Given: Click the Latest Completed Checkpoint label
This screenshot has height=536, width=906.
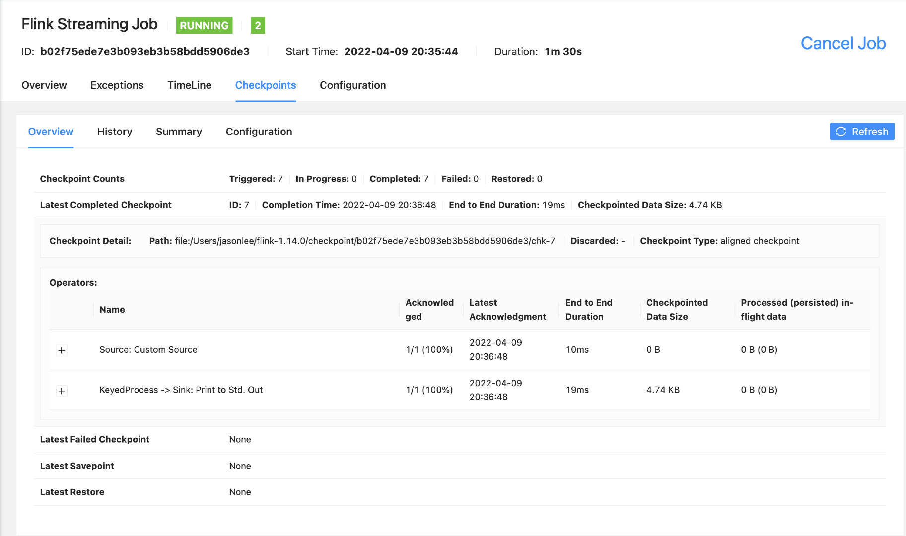Looking at the screenshot, I should click(x=106, y=205).
